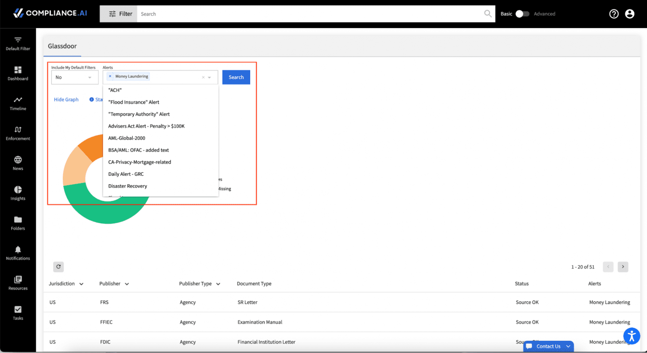
Task: Open the Timeline view icon
Action: [18, 100]
